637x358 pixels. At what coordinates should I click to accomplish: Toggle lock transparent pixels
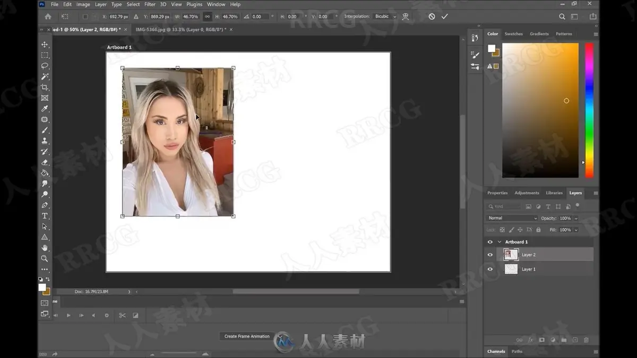tap(502, 230)
